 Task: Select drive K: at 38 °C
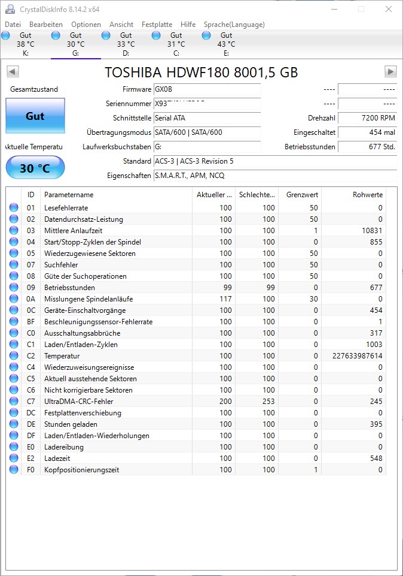[x=25, y=44]
